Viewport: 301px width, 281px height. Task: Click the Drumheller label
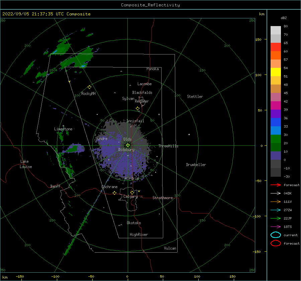(196, 165)
